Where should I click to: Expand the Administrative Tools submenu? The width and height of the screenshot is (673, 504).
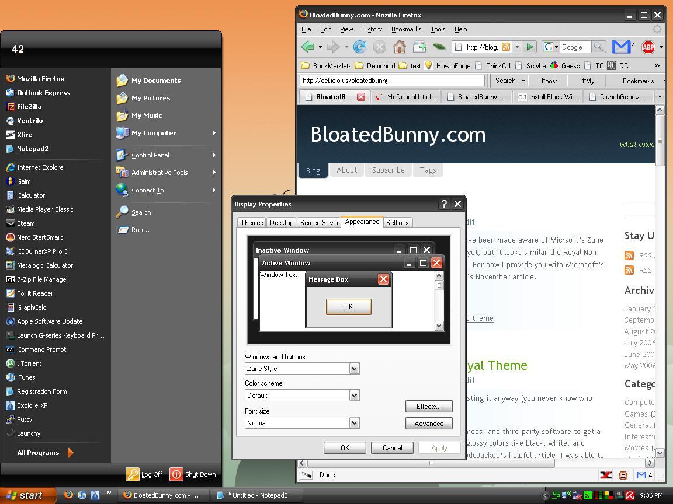tap(214, 173)
